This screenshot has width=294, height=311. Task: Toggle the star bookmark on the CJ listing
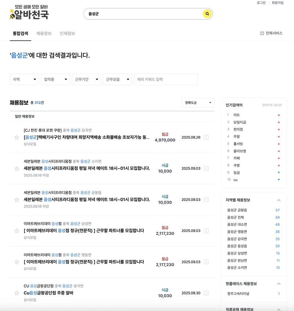coord(17,137)
